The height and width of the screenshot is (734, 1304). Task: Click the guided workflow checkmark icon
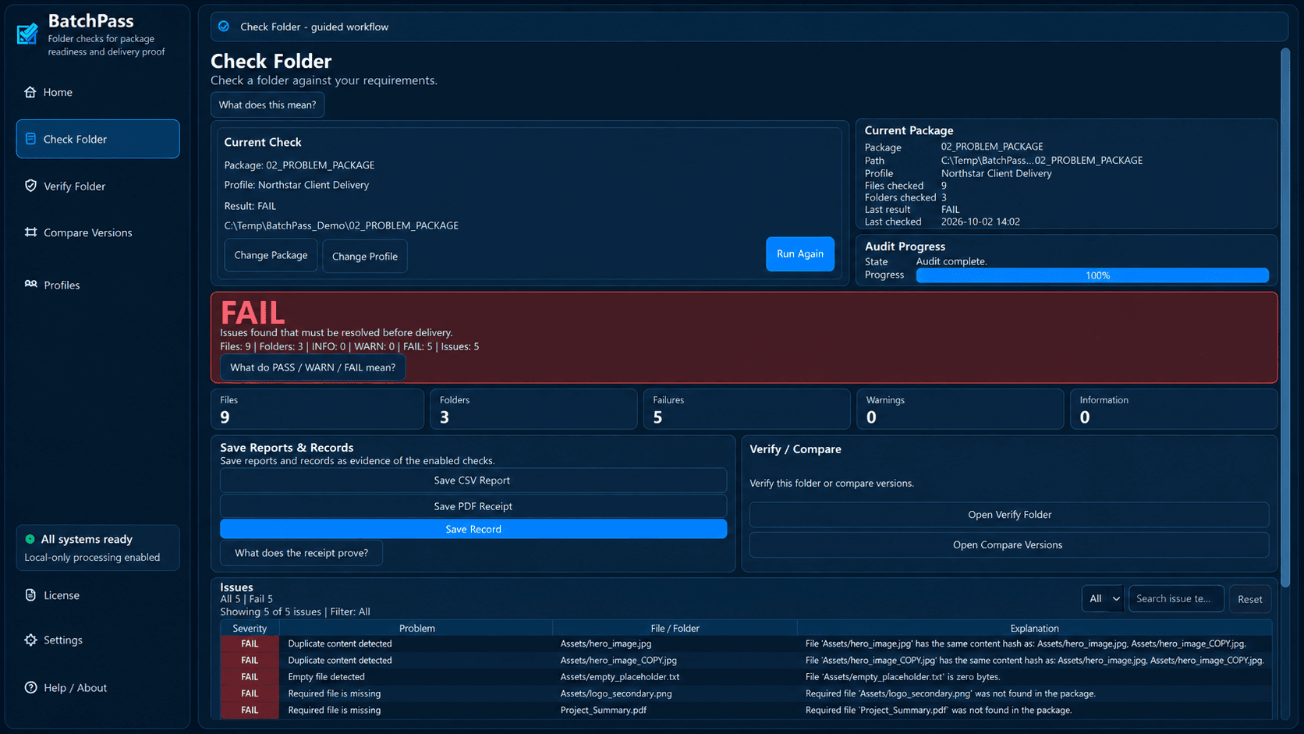click(224, 27)
